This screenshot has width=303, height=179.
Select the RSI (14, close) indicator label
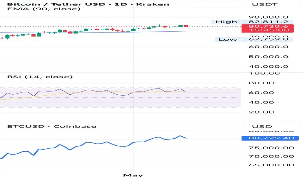pyautogui.click(x=40, y=77)
